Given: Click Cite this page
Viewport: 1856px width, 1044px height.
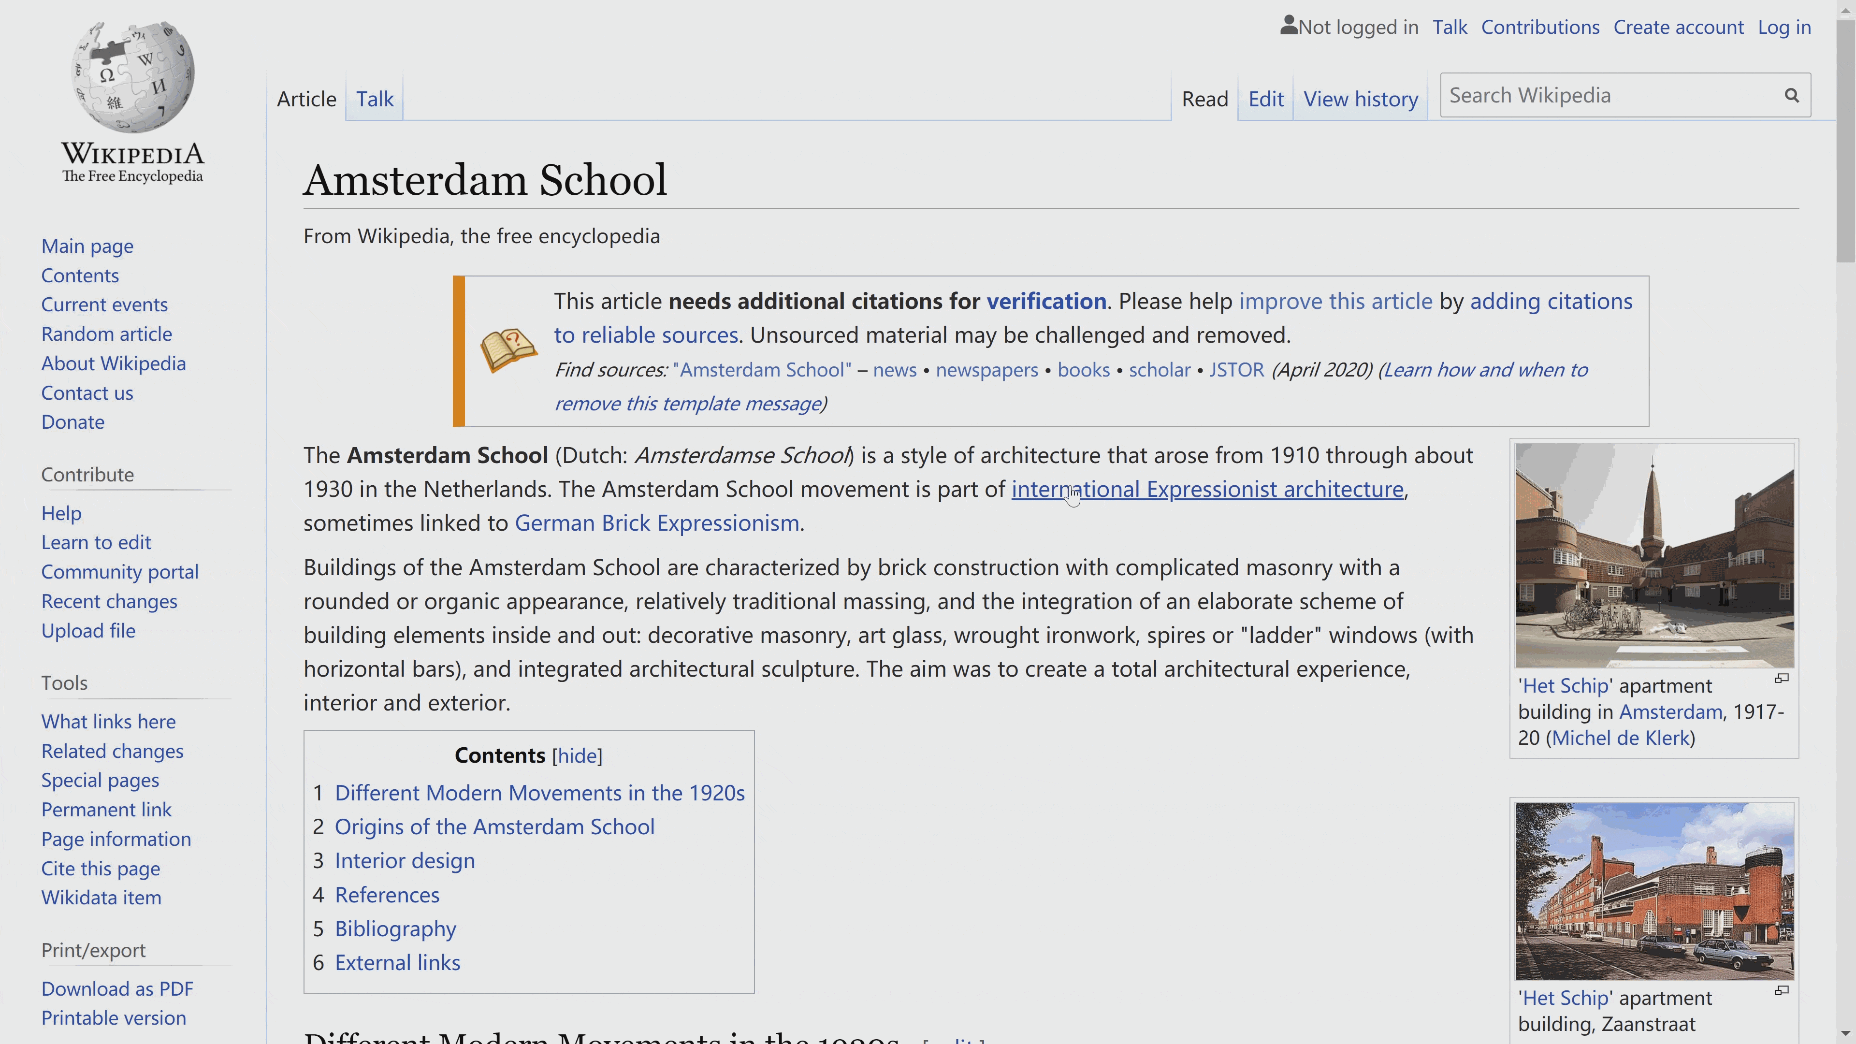Looking at the screenshot, I should (100, 869).
